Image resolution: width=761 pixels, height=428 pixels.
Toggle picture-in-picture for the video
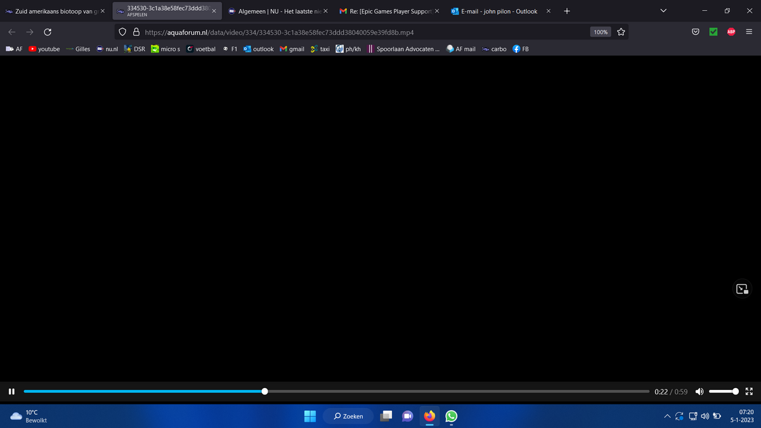[741, 289]
